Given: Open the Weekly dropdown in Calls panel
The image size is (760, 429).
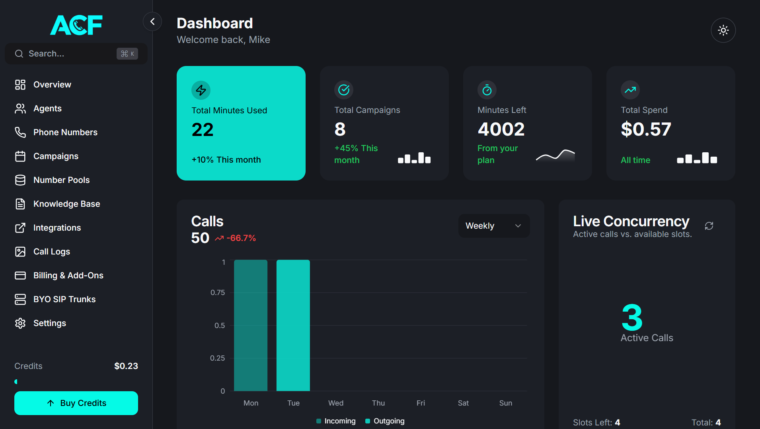Looking at the screenshot, I should 493,225.
